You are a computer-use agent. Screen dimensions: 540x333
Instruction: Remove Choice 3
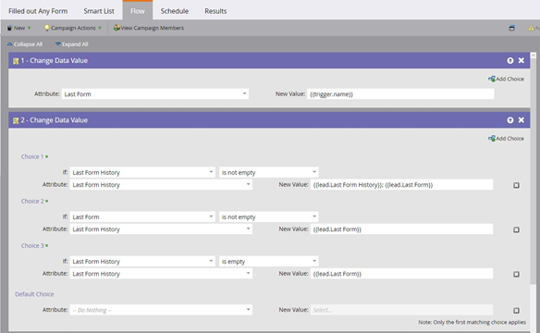[516, 274]
